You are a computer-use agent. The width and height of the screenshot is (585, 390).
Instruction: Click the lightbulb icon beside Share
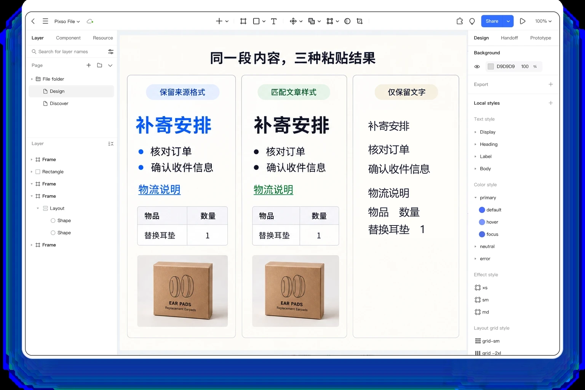(x=472, y=21)
